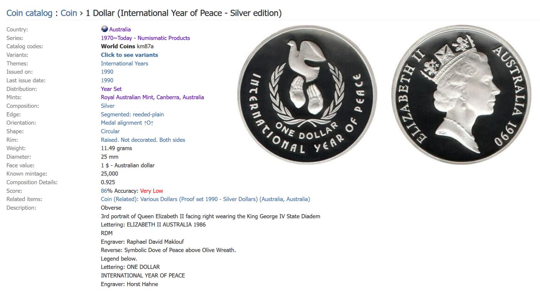Select the Silver composition link
The width and height of the screenshot is (540, 292).
108,106
